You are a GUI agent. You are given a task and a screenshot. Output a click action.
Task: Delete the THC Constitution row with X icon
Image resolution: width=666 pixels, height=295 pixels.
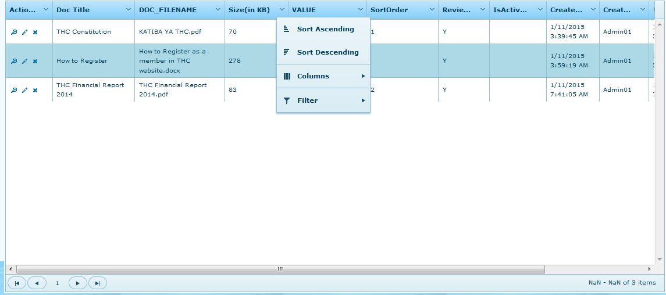click(35, 32)
